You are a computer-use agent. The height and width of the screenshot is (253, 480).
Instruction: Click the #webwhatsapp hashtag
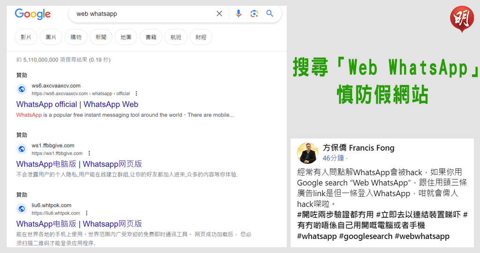422,236
